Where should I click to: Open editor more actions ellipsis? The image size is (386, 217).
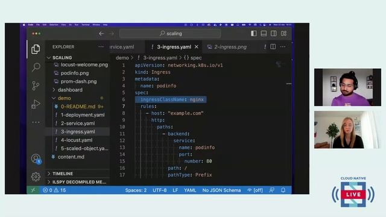[x=283, y=47]
